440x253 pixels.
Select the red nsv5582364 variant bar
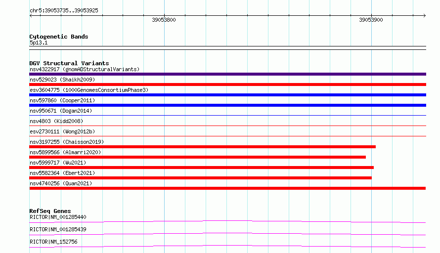point(200,178)
